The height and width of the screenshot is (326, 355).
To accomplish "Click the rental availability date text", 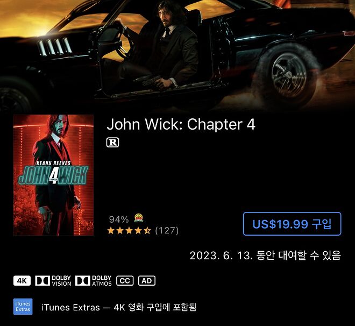I will click(x=265, y=256).
